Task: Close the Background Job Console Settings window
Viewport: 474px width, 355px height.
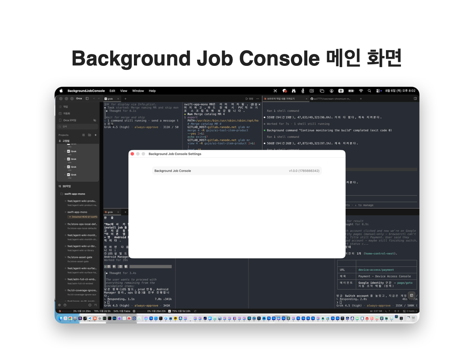Action: point(132,154)
